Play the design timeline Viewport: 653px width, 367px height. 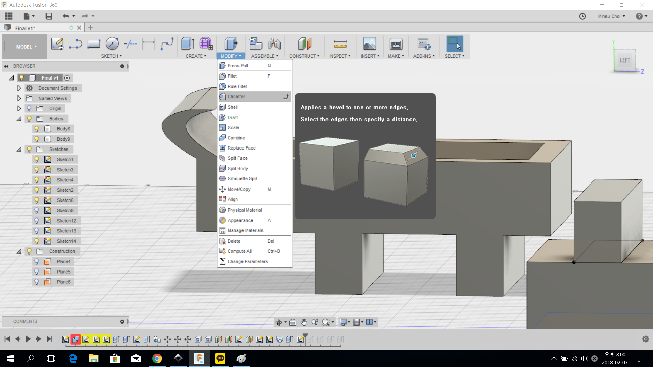tap(28, 339)
